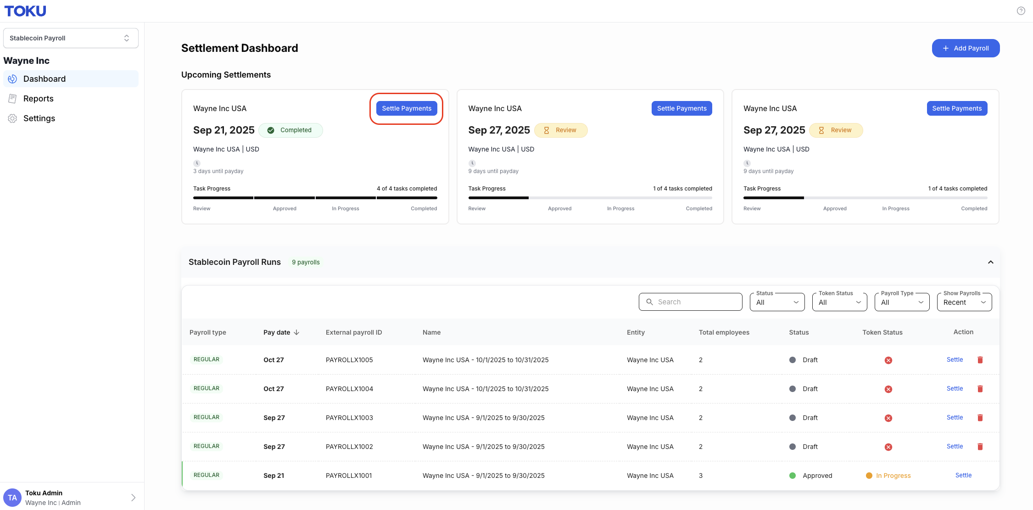Delete payroll PAYROLLX1002 using trash icon

(980, 447)
